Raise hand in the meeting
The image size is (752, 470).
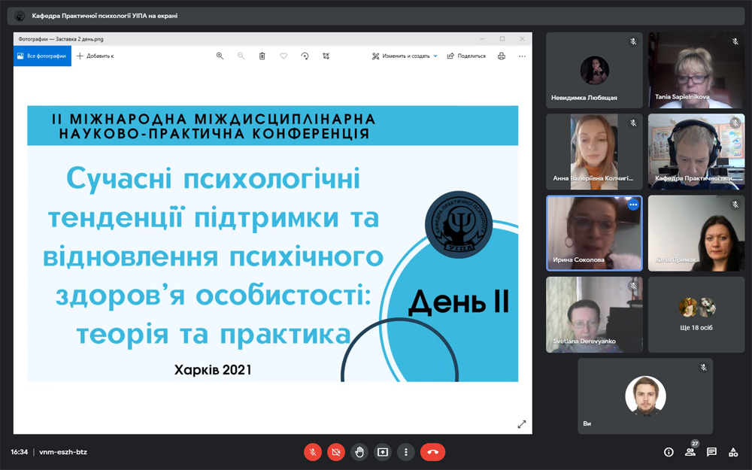point(359,452)
